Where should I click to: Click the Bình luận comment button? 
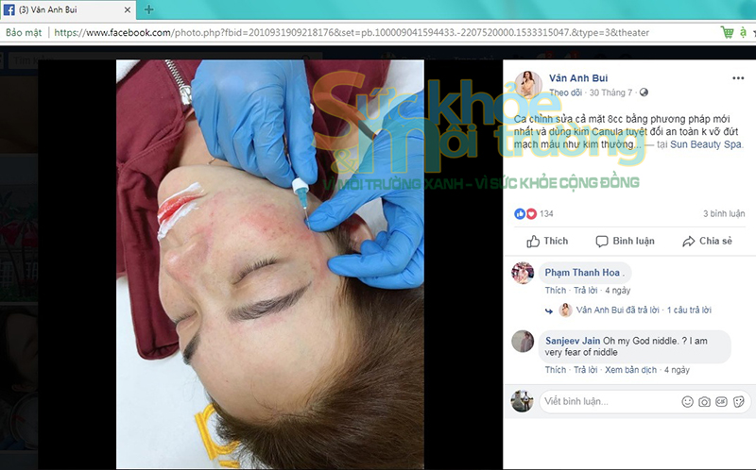(x=626, y=242)
